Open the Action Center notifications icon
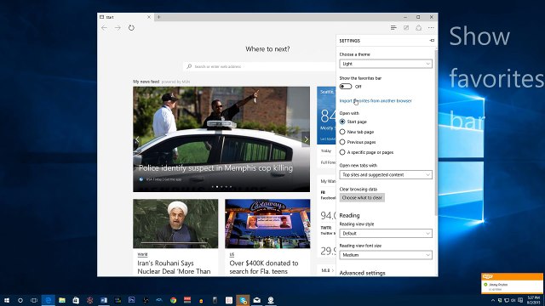545x306 pixels. tap(520, 300)
